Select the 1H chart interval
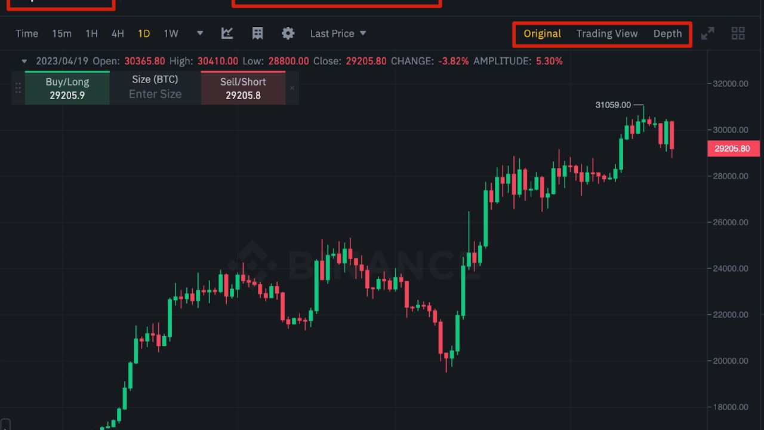Image resolution: width=764 pixels, height=430 pixels. click(91, 33)
